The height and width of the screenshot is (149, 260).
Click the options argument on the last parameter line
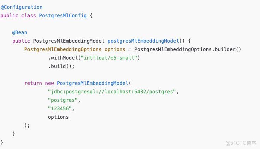click(x=58, y=117)
